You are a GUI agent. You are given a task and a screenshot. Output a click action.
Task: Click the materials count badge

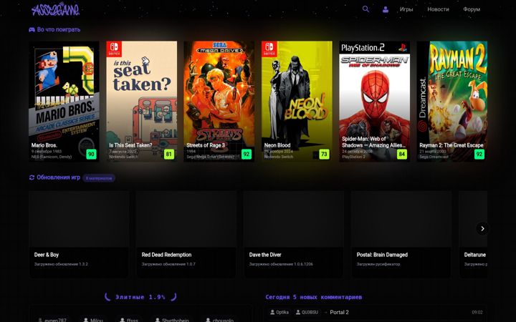point(99,178)
